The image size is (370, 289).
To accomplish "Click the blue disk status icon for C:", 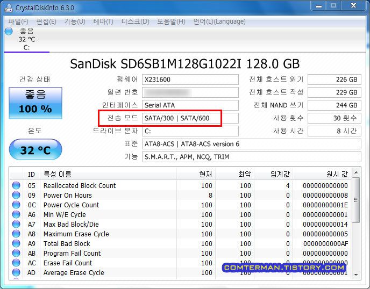I will (x=9, y=31).
